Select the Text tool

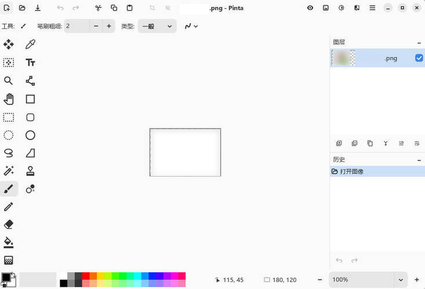pyautogui.click(x=30, y=63)
